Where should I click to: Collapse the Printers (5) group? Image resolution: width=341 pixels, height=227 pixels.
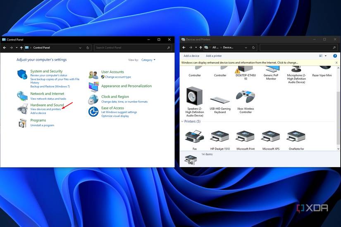(182, 121)
